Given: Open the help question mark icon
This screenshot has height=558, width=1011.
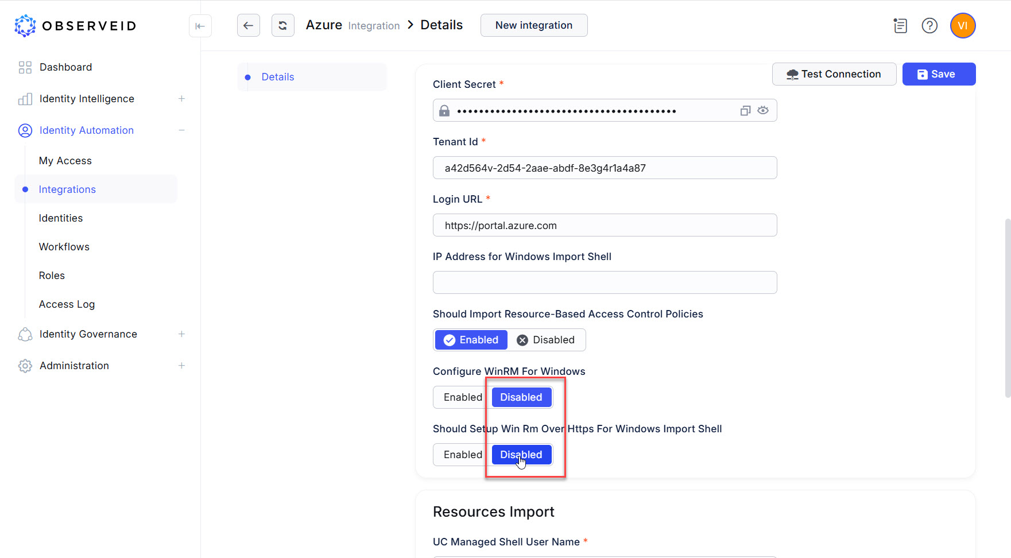Looking at the screenshot, I should [929, 26].
